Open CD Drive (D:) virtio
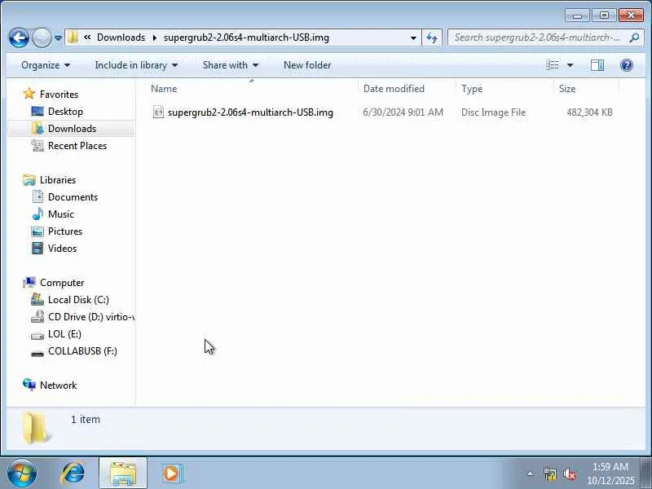 tap(91, 316)
